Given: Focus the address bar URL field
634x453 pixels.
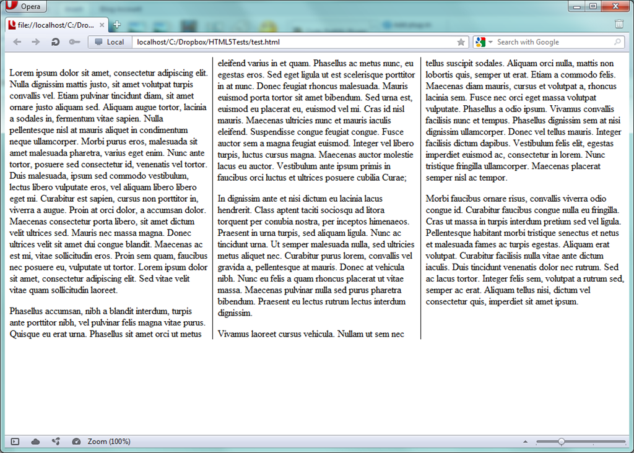Looking at the screenshot, I should coord(291,42).
